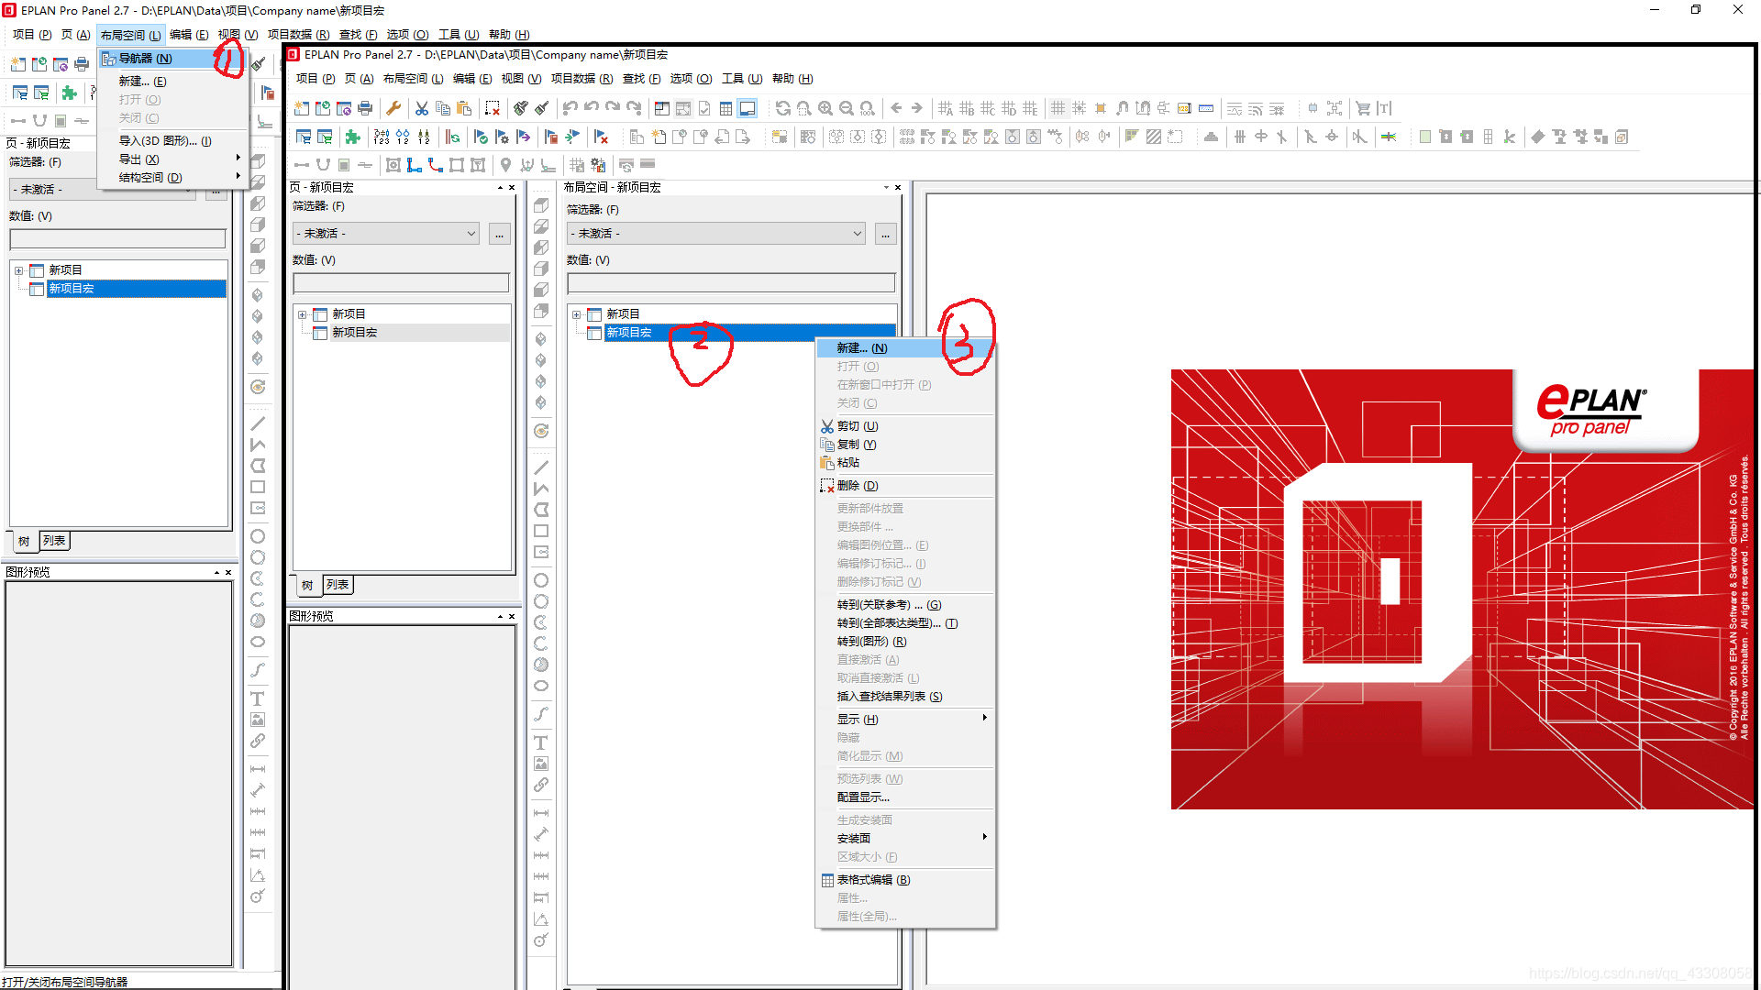This screenshot has width=1761, height=990.
Task: Click 表格式编辑 (B) in context menu
Action: pyautogui.click(x=873, y=880)
